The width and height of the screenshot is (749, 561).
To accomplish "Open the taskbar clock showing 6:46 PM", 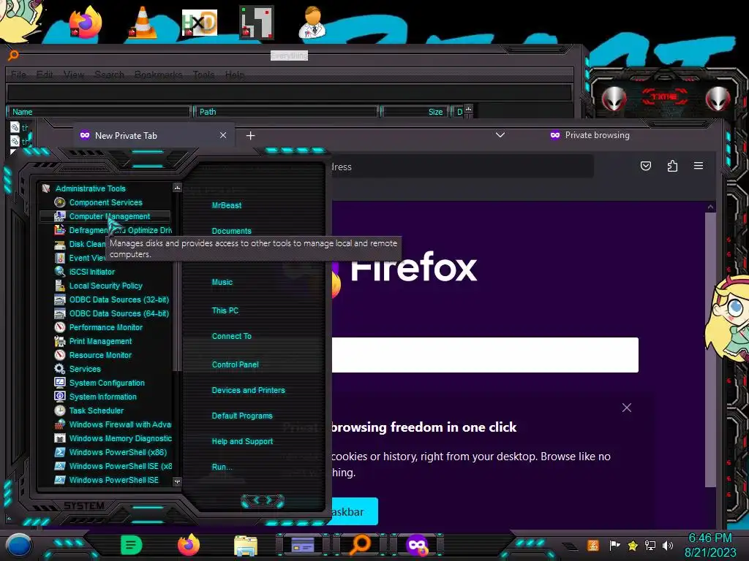I will [x=710, y=545].
